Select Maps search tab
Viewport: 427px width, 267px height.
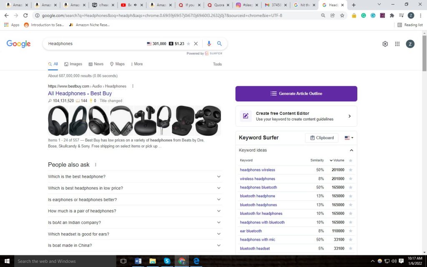click(x=117, y=64)
